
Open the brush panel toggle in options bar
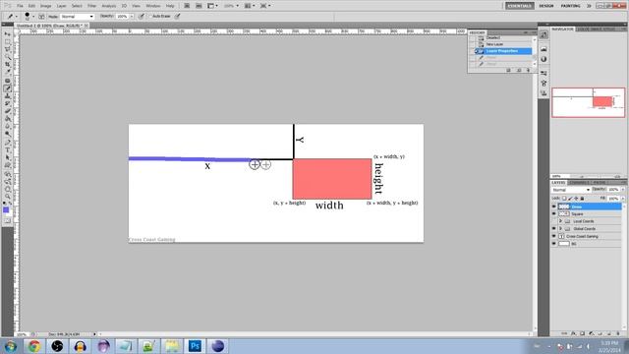click(41, 17)
